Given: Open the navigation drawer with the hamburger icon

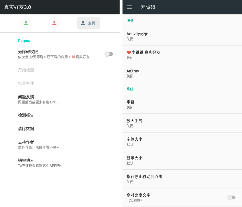Looking at the screenshot, I should (129, 7).
